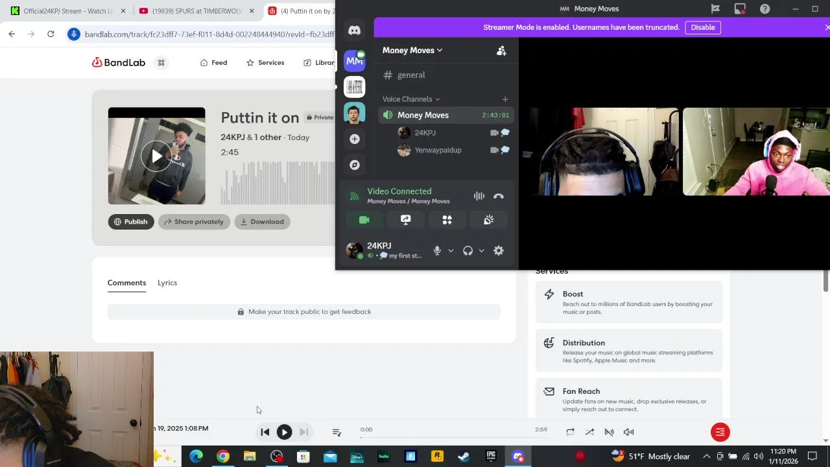Open headphone output options arrow
The image size is (830, 467).
481,250
